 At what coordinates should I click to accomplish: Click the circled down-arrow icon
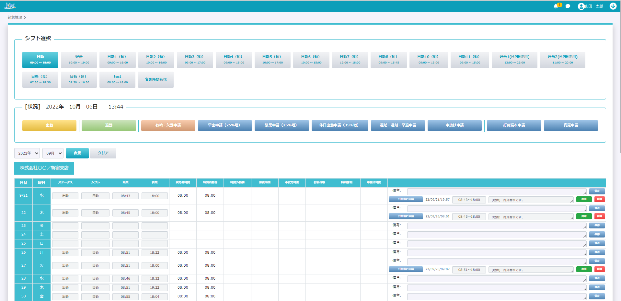pos(613,6)
